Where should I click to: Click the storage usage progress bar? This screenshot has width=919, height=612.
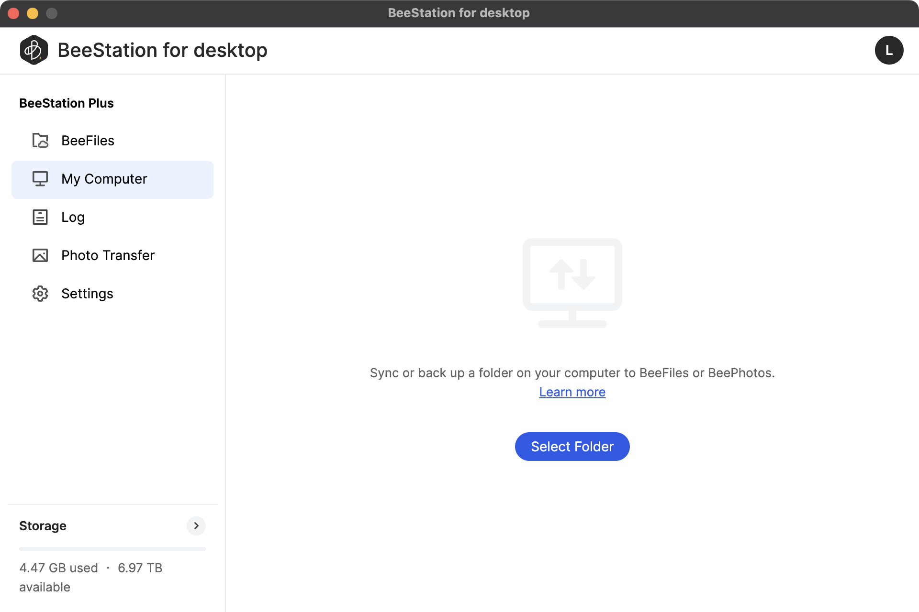pos(112,549)
